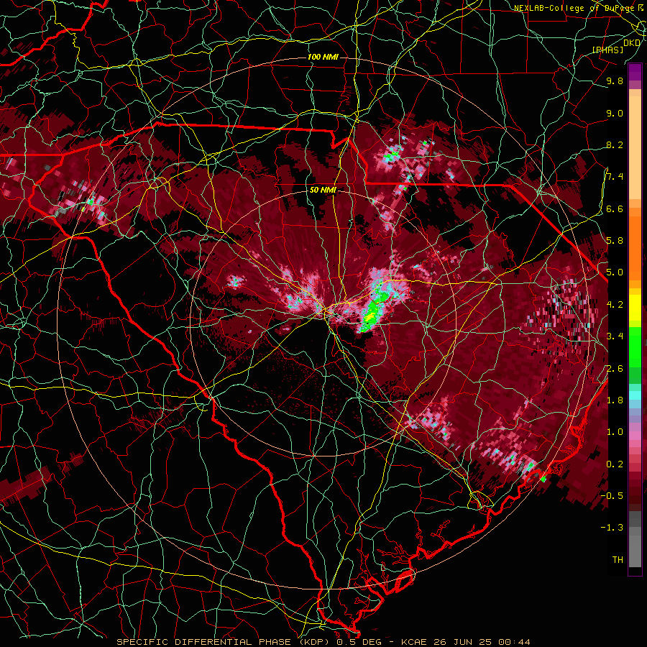Screen dimensions: 647x647
Task: Click the -0.5 color scale label
Action: [x=612, y=495]
